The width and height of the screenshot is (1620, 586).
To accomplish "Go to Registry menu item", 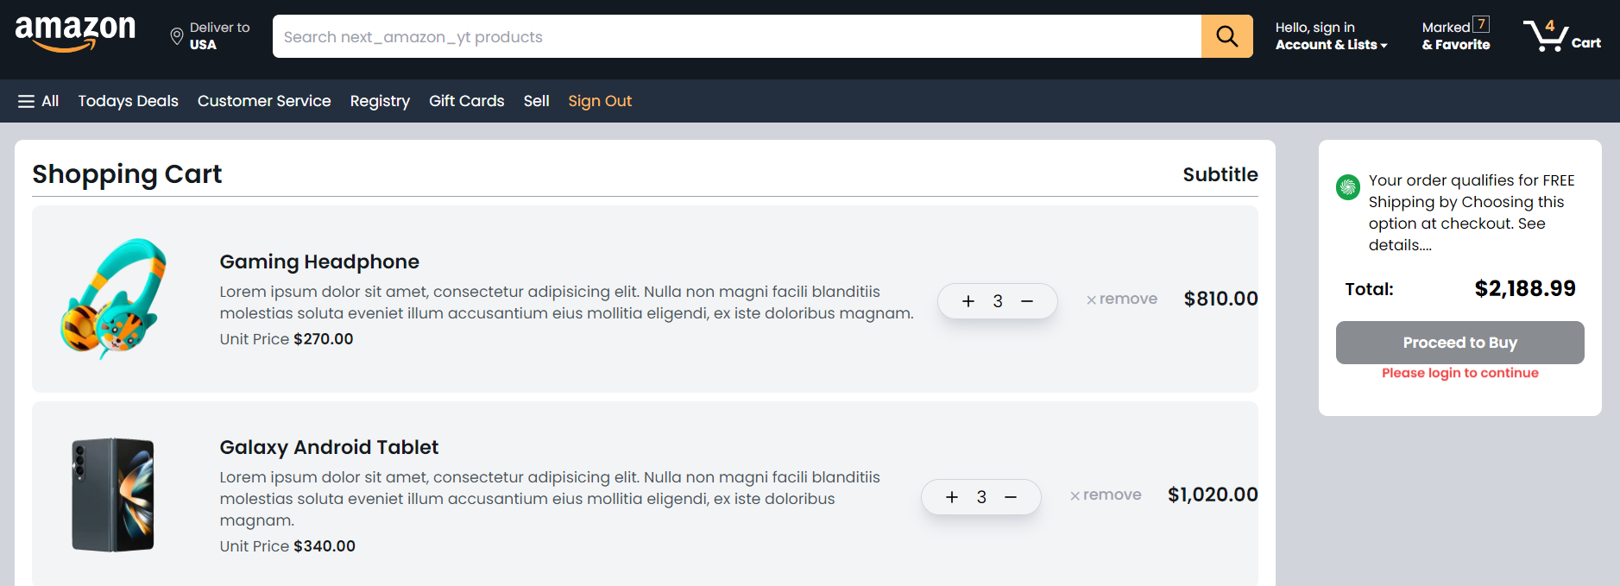I will [380, 101].
